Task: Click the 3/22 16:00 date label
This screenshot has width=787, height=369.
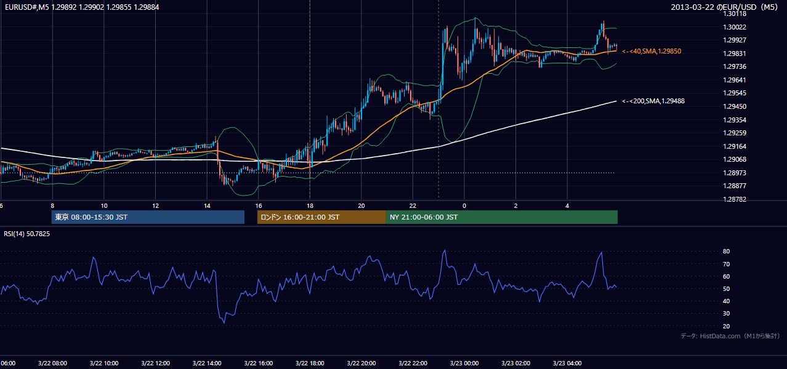Action: [x=259, y=363]
